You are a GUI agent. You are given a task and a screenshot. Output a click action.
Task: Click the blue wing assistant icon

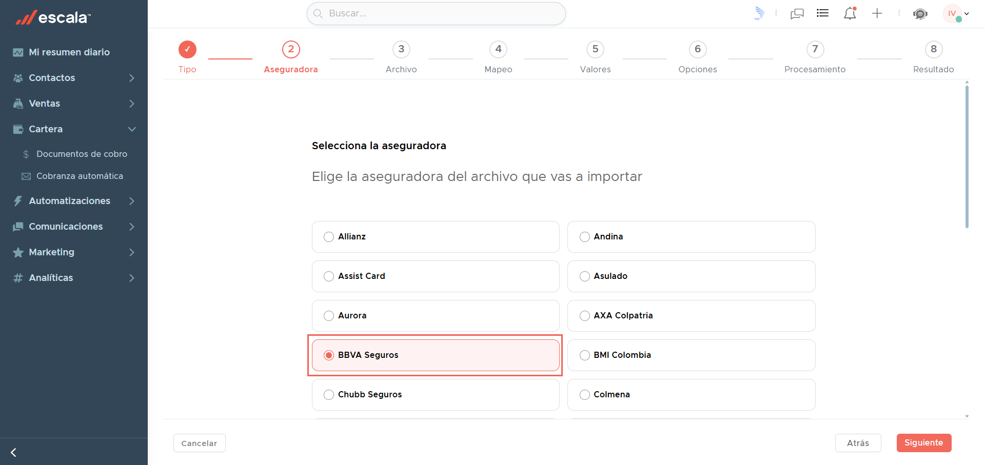click(759, 13)
